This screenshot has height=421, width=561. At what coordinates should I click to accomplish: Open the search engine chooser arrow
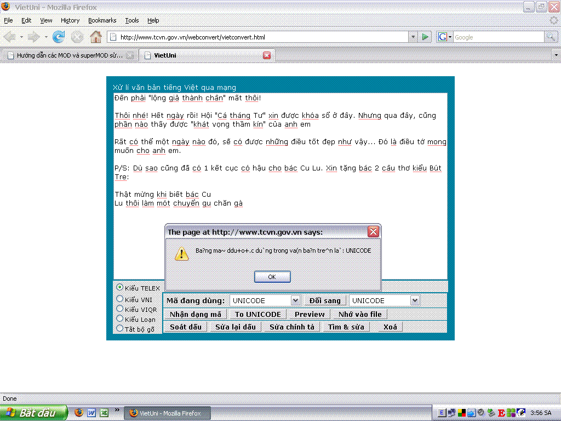tap(450, 37)
